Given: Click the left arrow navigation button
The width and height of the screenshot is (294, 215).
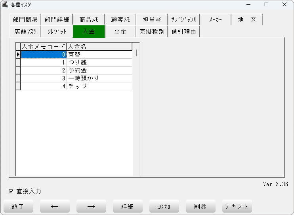Looking at the screenshot, I should (55, 206).
